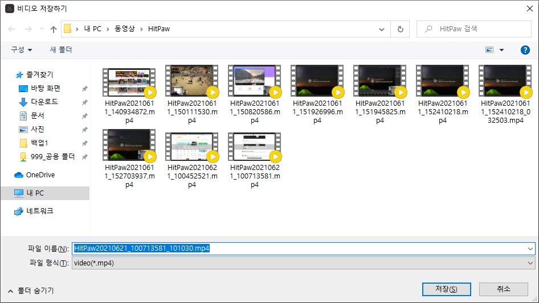Click the HitPaw app icon in title bar

[9, 9]
